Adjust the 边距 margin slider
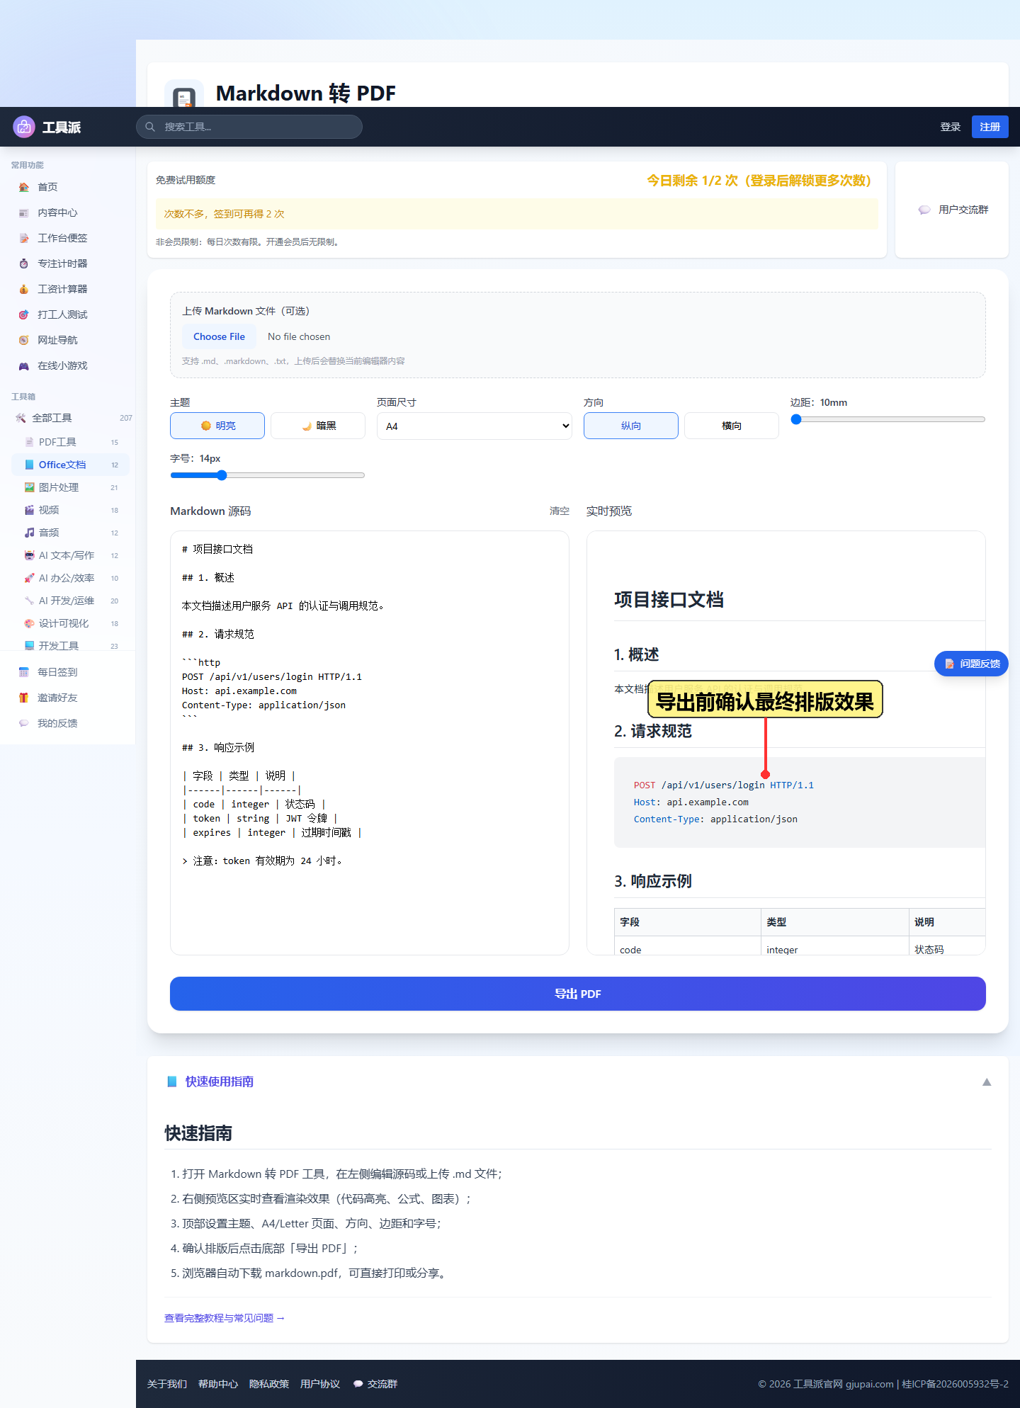Screen dimensions: 1020x1408 click(x=888, y=419)
